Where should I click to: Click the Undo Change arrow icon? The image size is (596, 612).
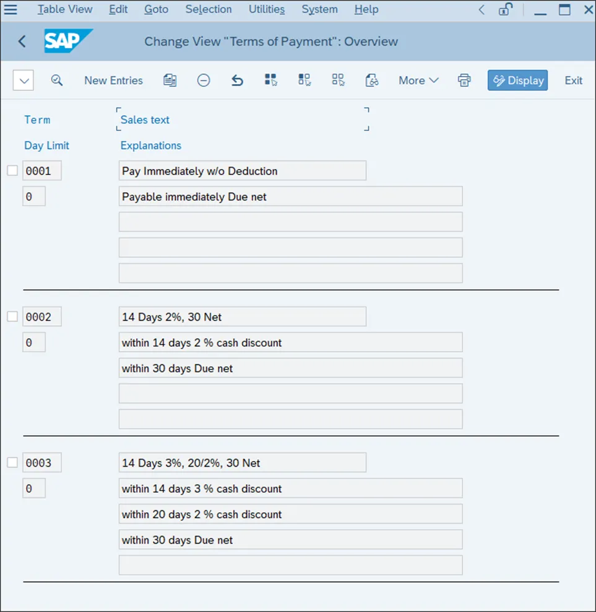[237, 80]
